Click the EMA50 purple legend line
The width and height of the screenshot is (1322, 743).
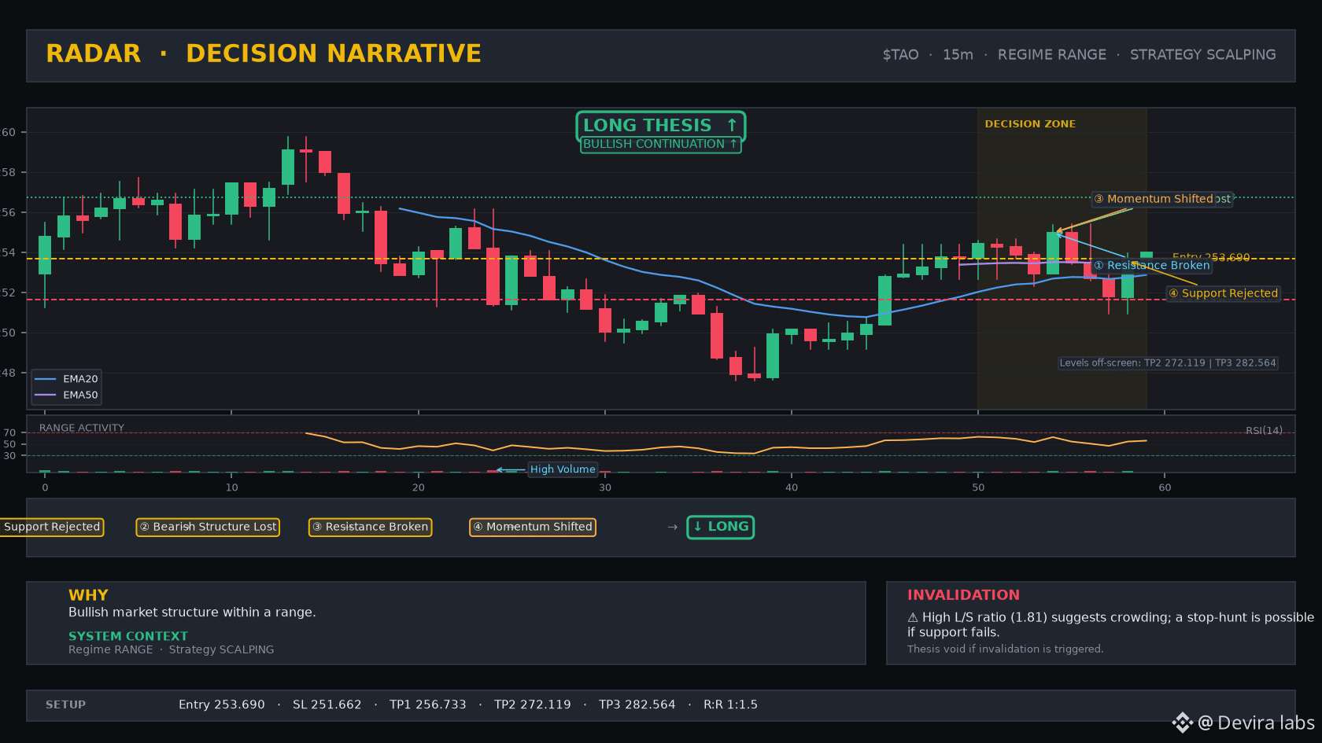[x=45, y=395]
